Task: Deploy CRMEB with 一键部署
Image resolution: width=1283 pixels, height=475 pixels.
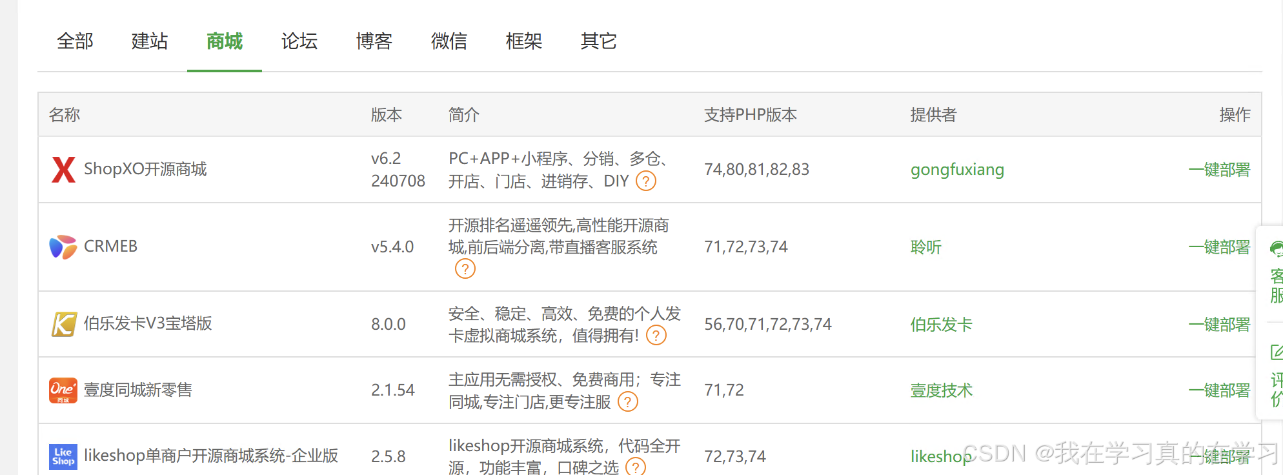Action: (x=1219, y=247)
